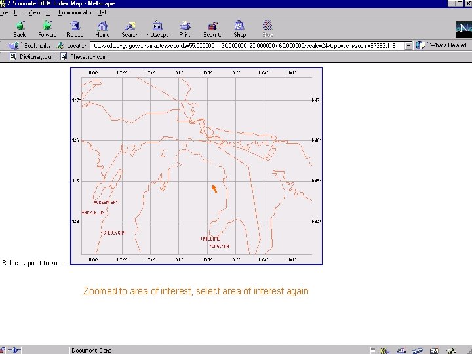Follow the Thesaurus.com link

[88, 56]
